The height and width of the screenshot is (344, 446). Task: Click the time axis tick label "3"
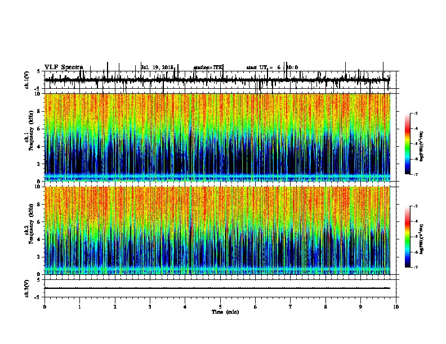150,306
